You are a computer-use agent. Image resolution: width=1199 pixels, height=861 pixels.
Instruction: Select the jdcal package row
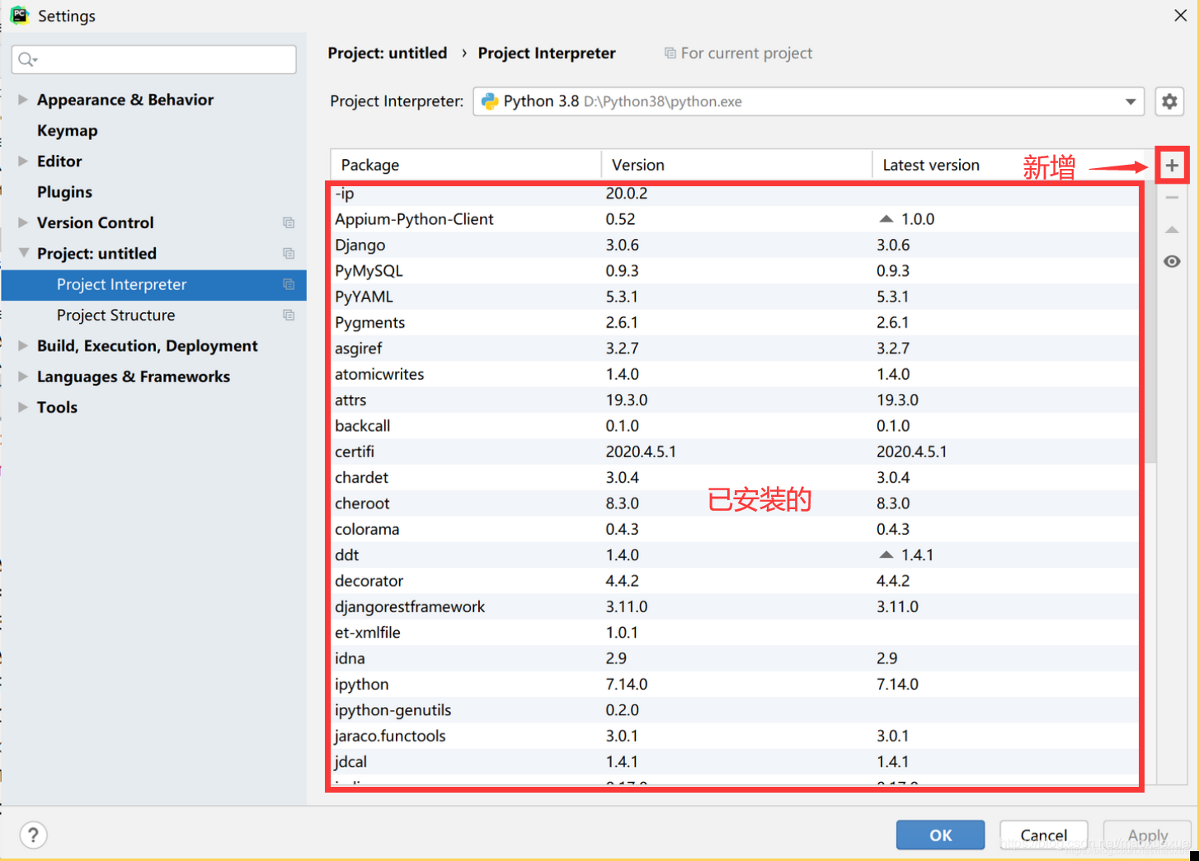pyautogui.click(x=736, y=762)
